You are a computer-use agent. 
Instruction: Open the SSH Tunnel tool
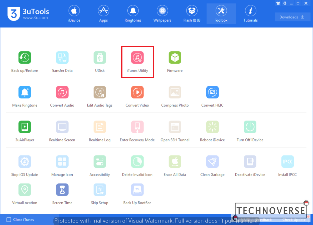pos(175,131)
